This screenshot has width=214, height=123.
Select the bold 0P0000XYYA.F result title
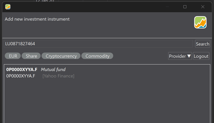coord(22,70)
